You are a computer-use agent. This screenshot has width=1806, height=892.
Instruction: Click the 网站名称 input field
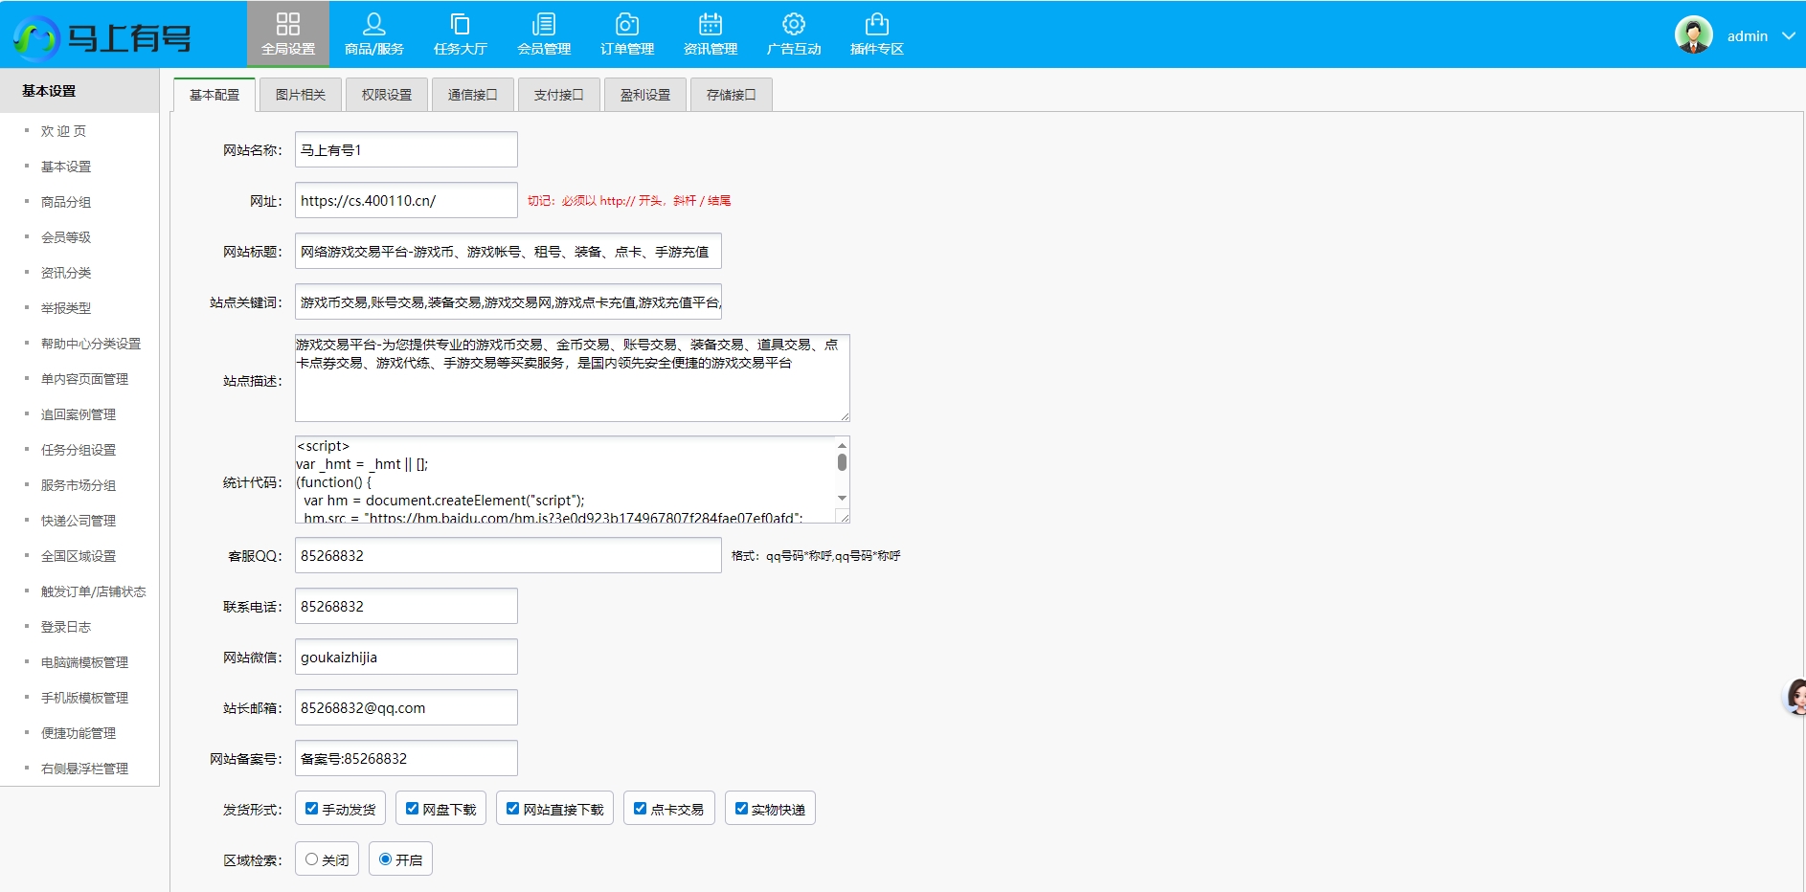406,150
